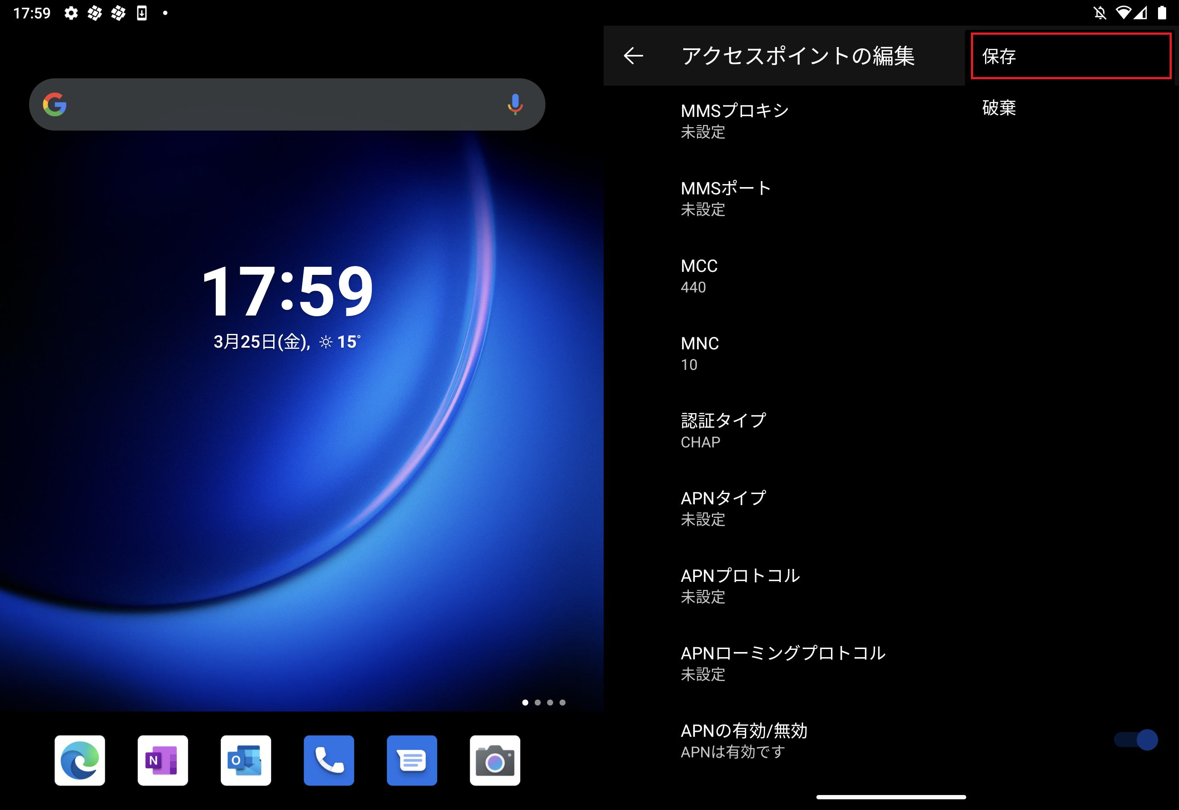Launch Microsoft Edge from dock

[x=80, y=760]
